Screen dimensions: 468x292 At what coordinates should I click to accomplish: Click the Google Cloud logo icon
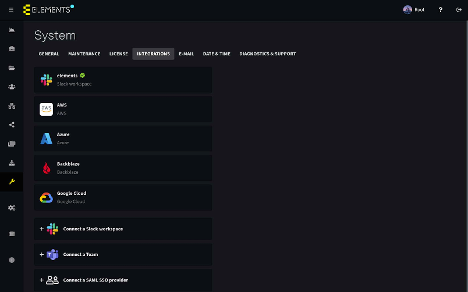pos(46,198)
